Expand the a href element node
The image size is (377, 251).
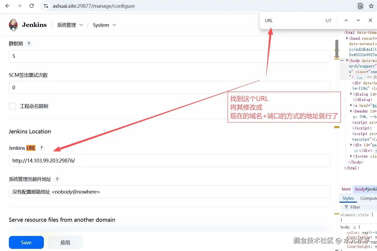pyautogui.click(x=351, y=105)
